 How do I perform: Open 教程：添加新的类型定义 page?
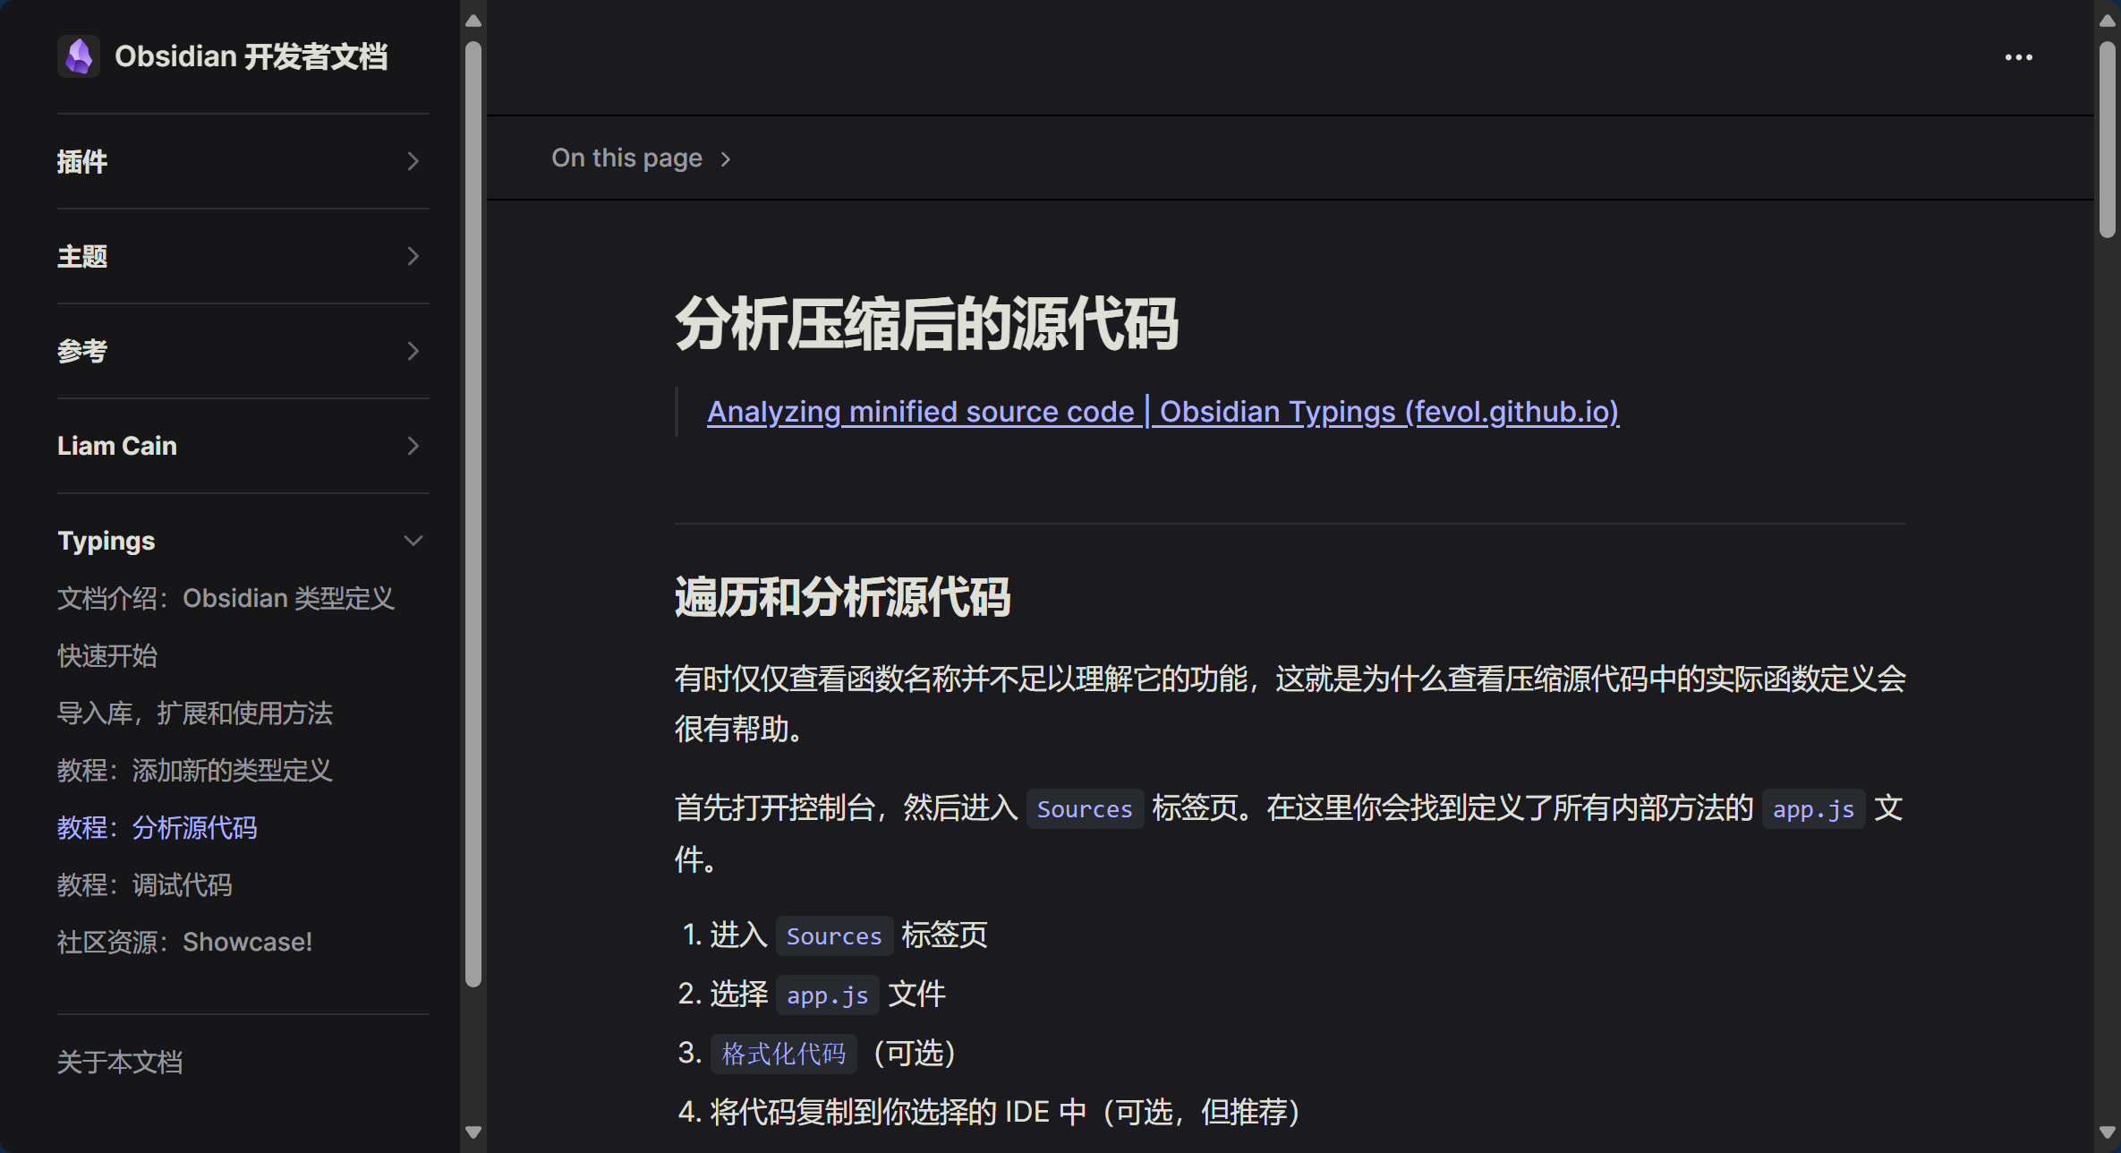[195, 770]
